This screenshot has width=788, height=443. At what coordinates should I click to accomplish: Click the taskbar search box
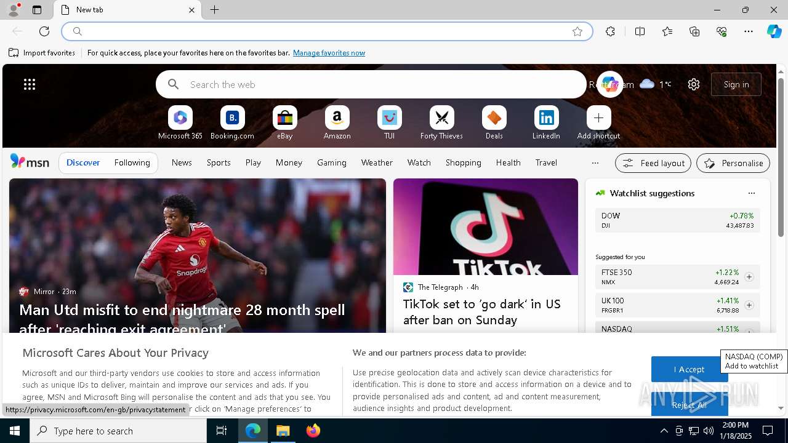coord(118,431)
